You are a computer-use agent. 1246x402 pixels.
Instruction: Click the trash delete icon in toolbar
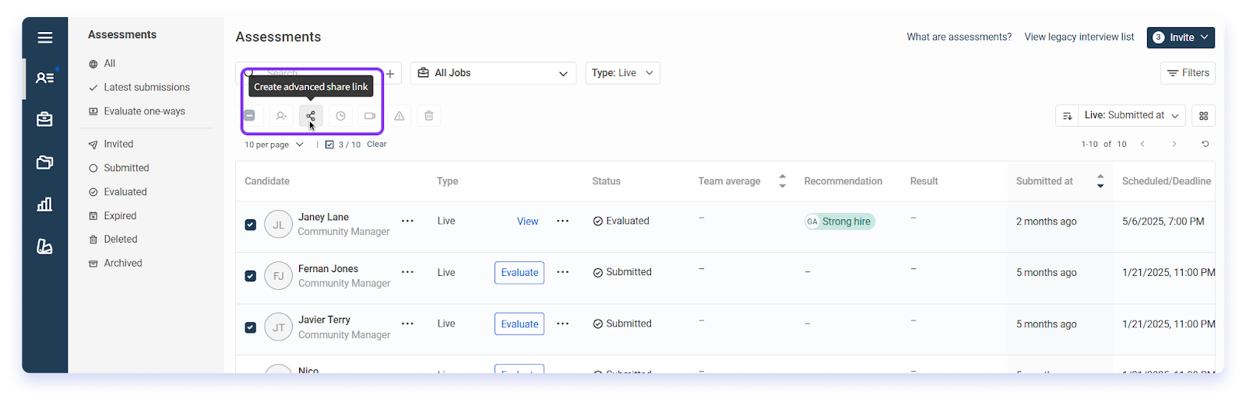tap(429, 116)
